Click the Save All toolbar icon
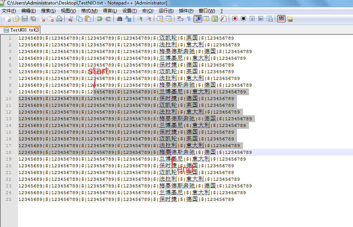353x227 pixels. [33, 19]
